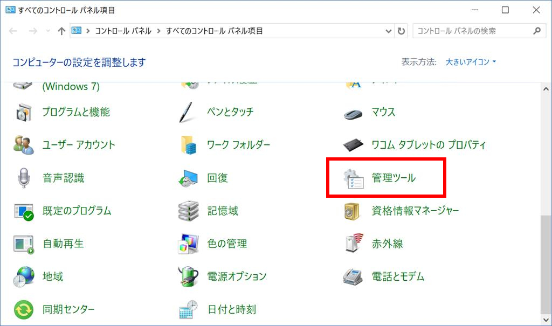Click the refresh button beside address bar
Viewport: 552px width, 326px height.
pos(401,31)
